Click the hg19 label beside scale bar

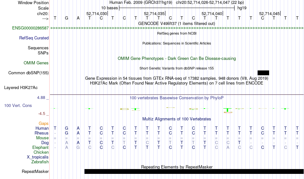pyautogui.click(x=242, y=8)
